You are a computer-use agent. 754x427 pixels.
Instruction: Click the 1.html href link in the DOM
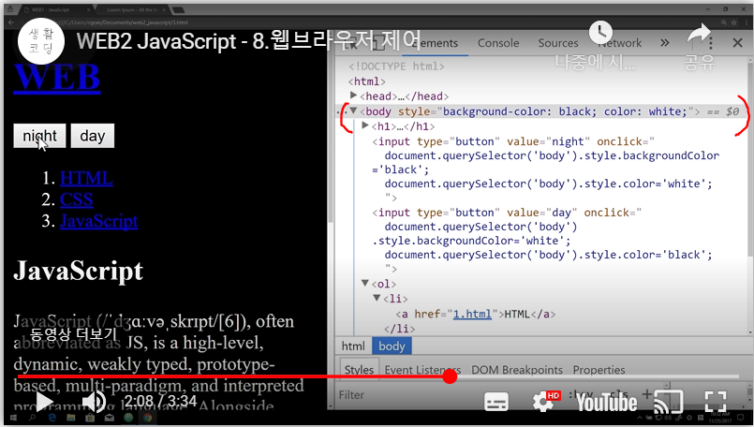click(472, 314)
